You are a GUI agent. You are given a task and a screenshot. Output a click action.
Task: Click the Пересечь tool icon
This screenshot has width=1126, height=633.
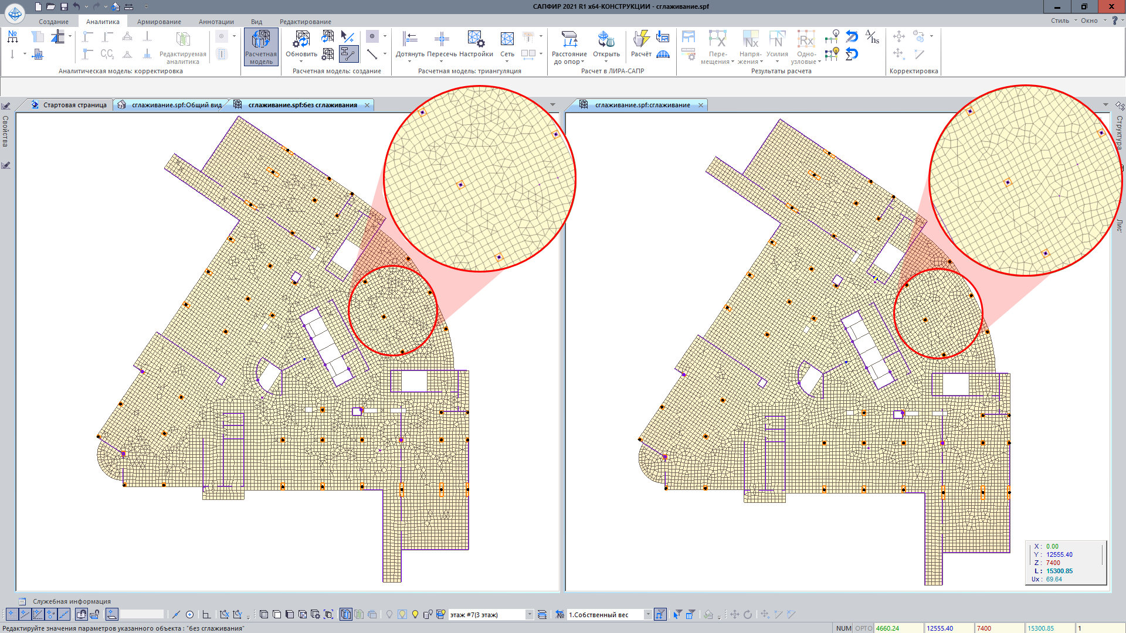(x=442, y=40)
